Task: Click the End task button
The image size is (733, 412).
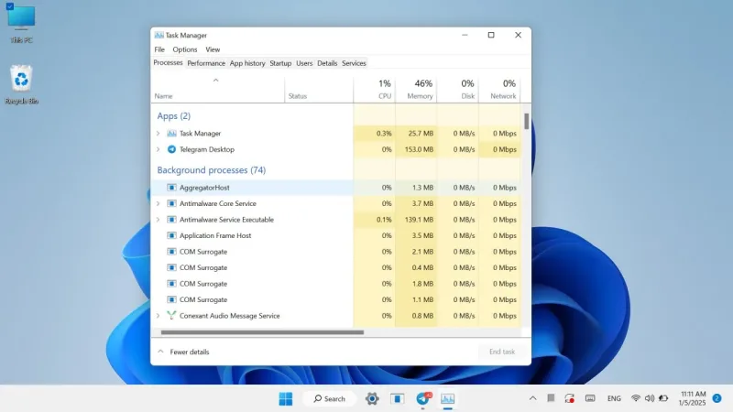Action: click(501, 352)
